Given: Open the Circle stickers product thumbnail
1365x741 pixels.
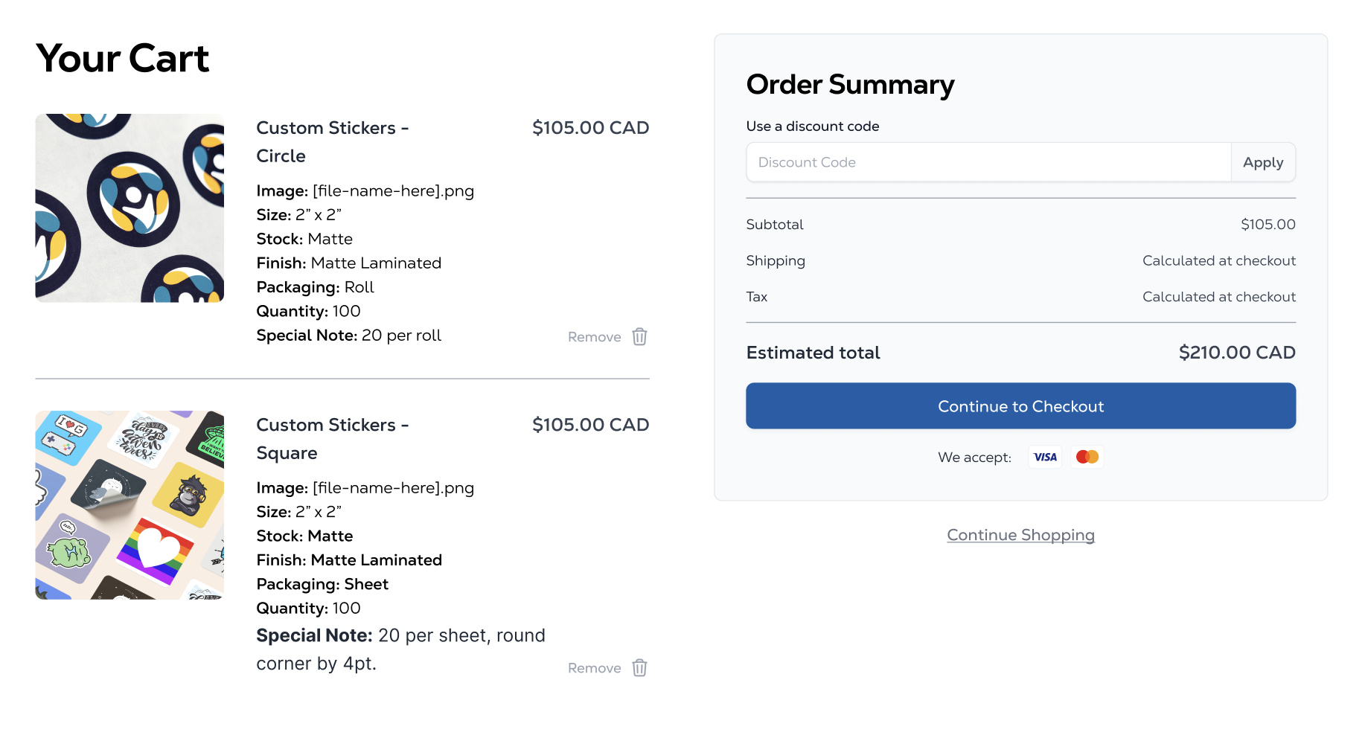Looking at the screenshot, I should point(130,208).
